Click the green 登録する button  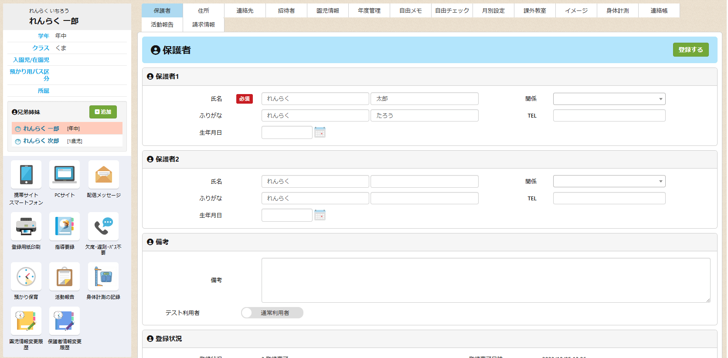(x=691, y=50)
